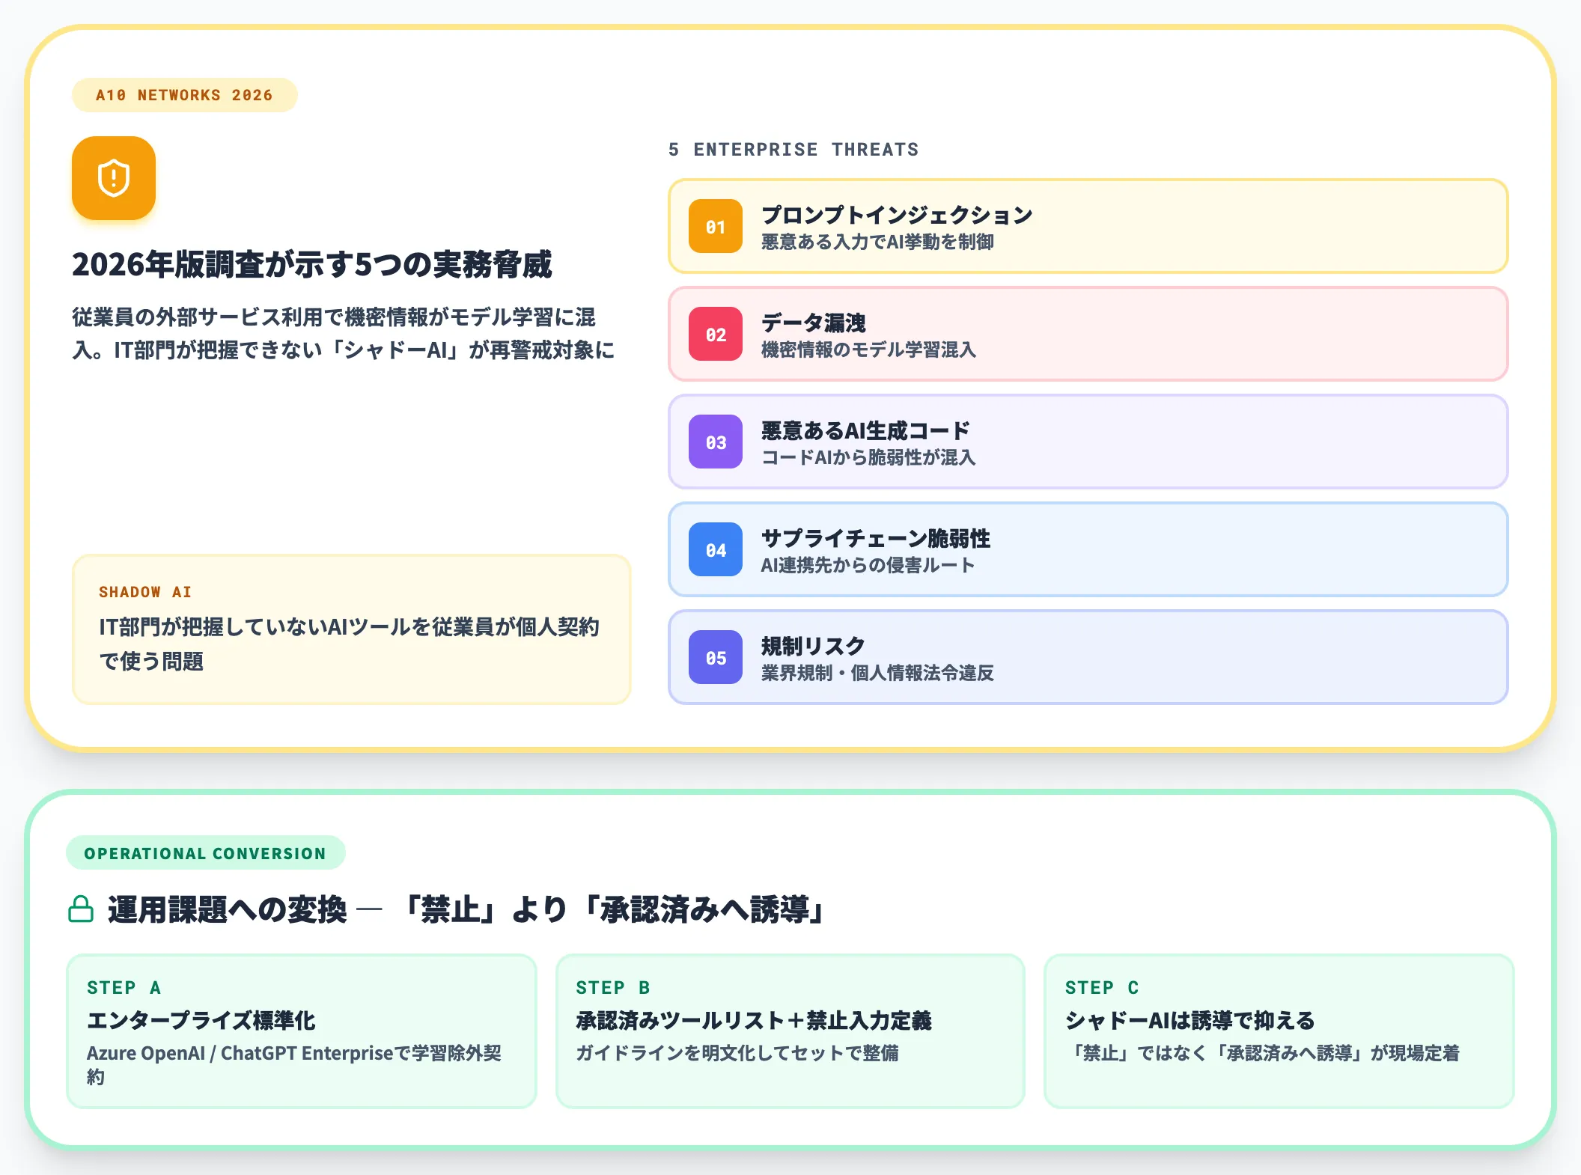Click the text 「禁止」ではなく「承認済みへ誘導」が現場定着
The width and height of the screenshot is (1581, 1175).
[1262, 1053]
